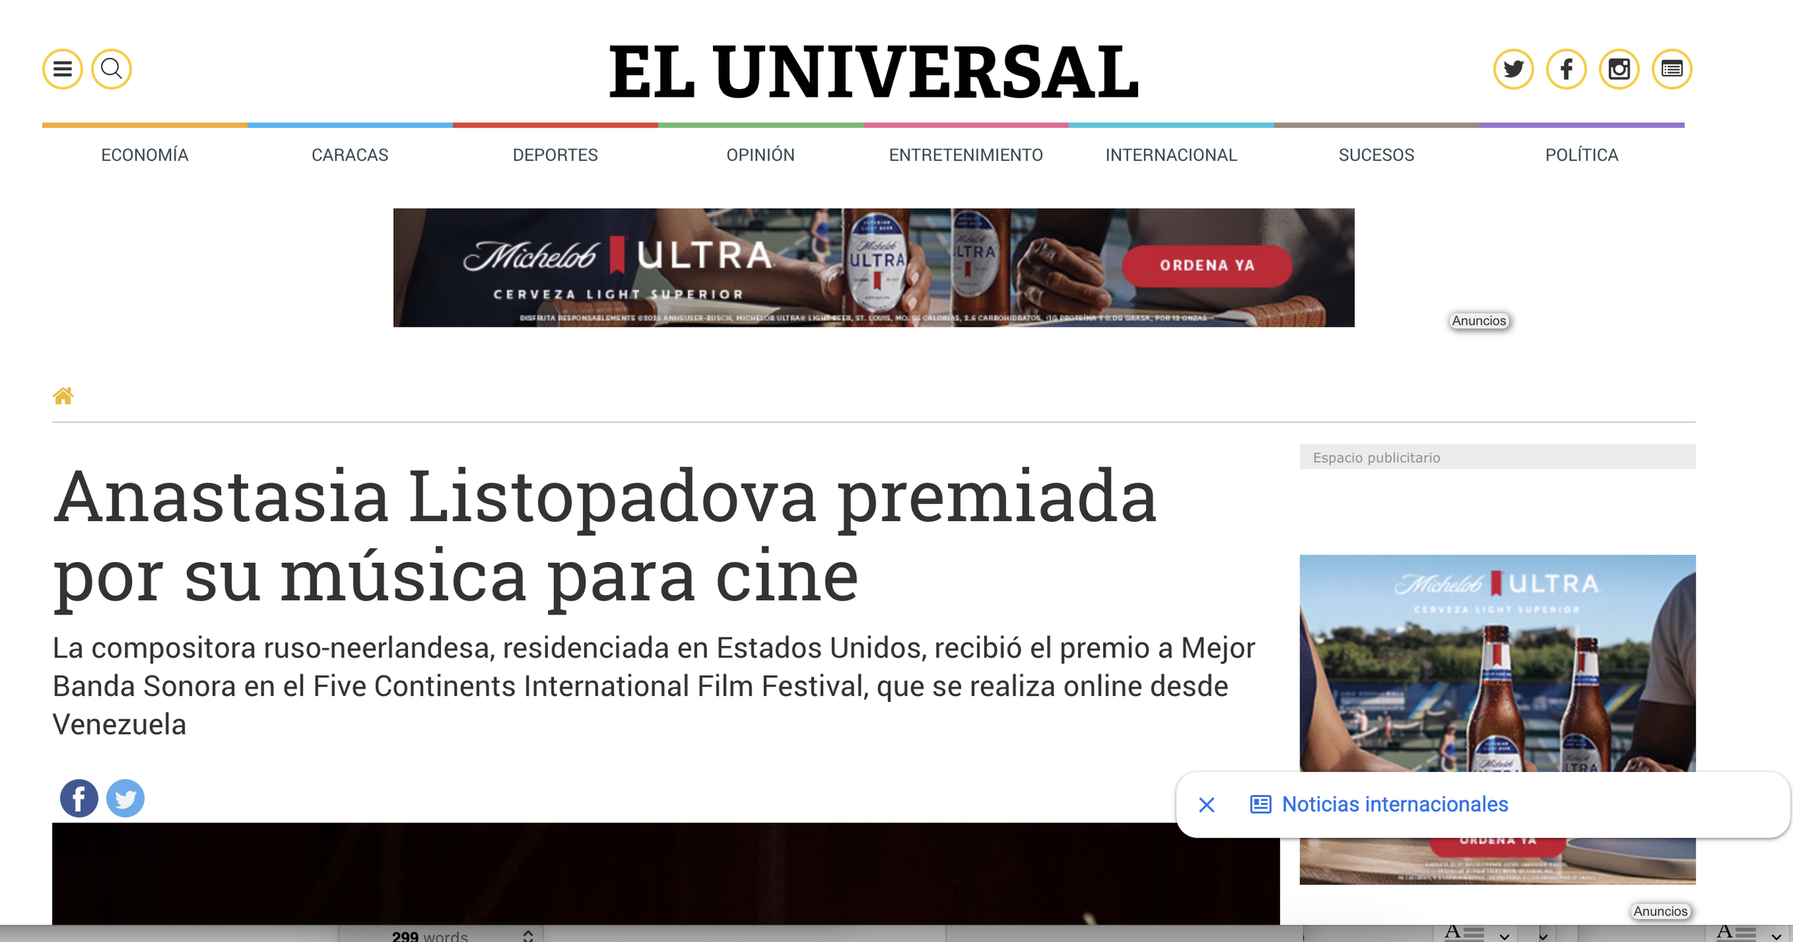Open the Caracas section

pos(350,155)
